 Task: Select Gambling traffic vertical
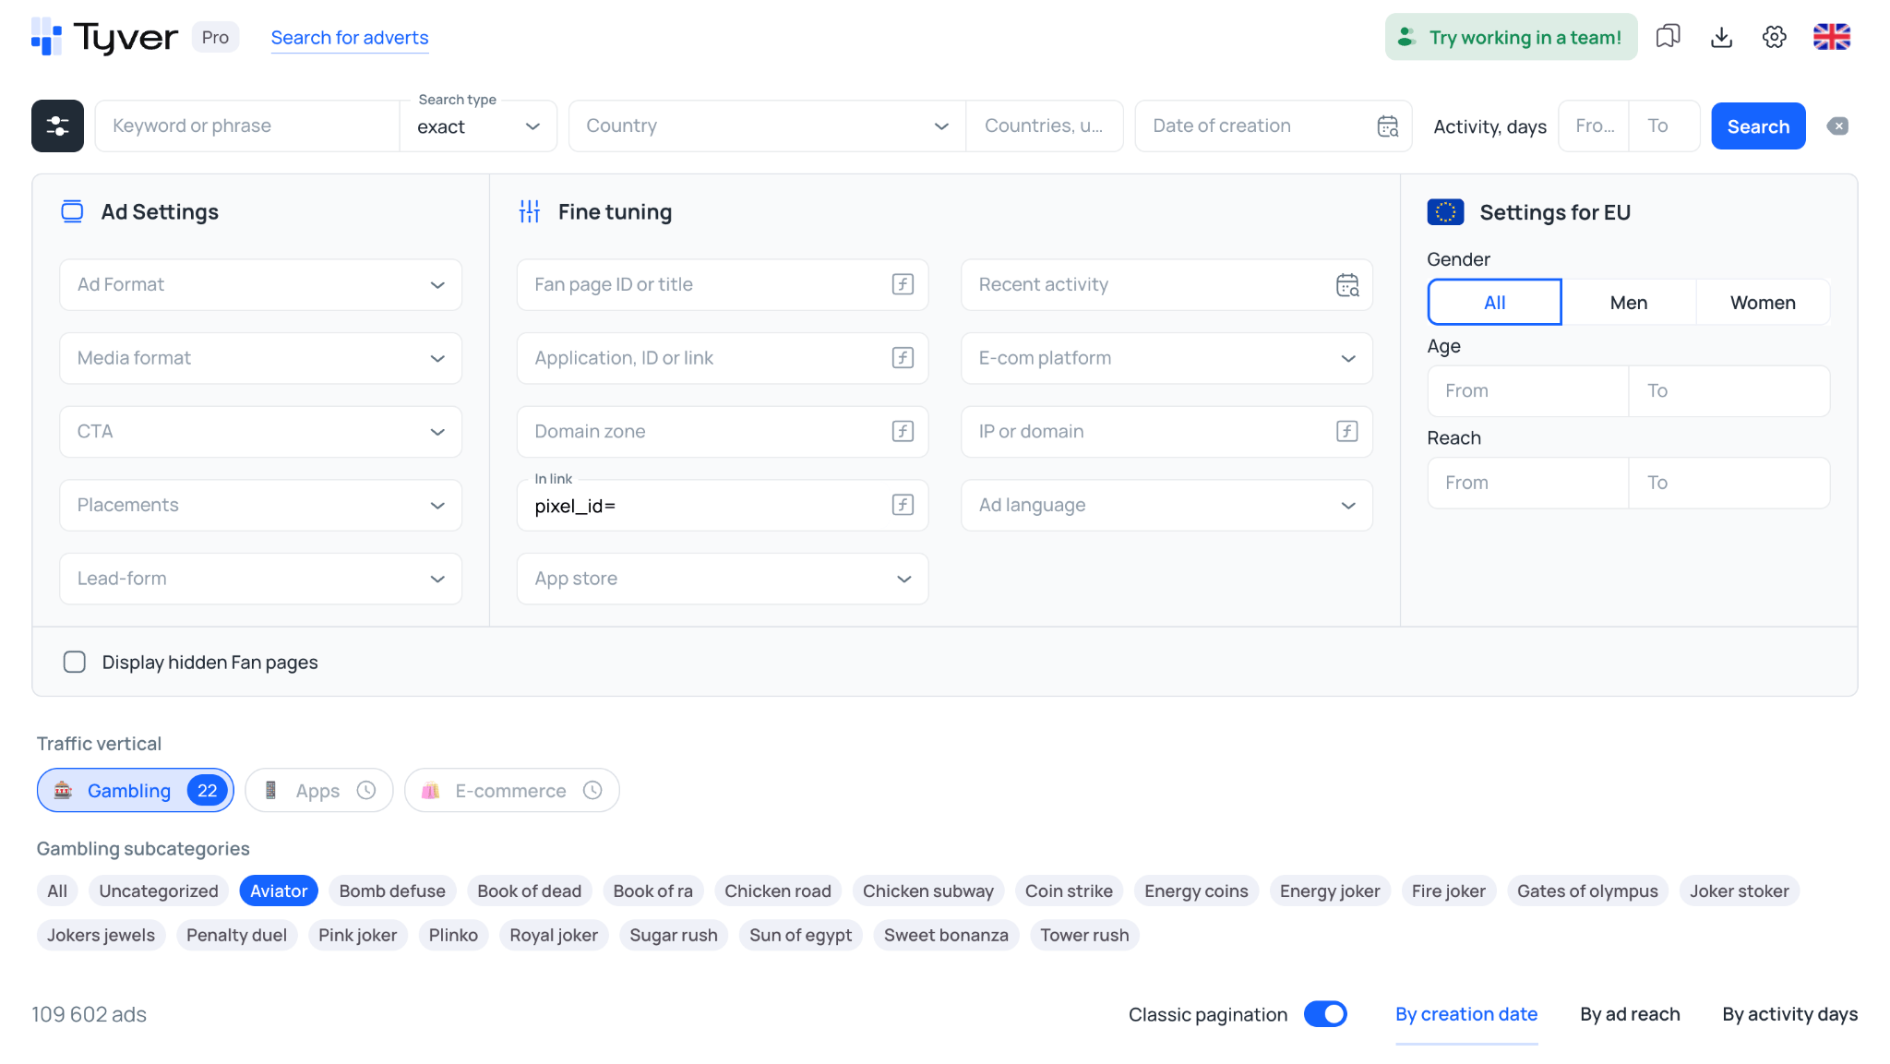click(135, 791)
